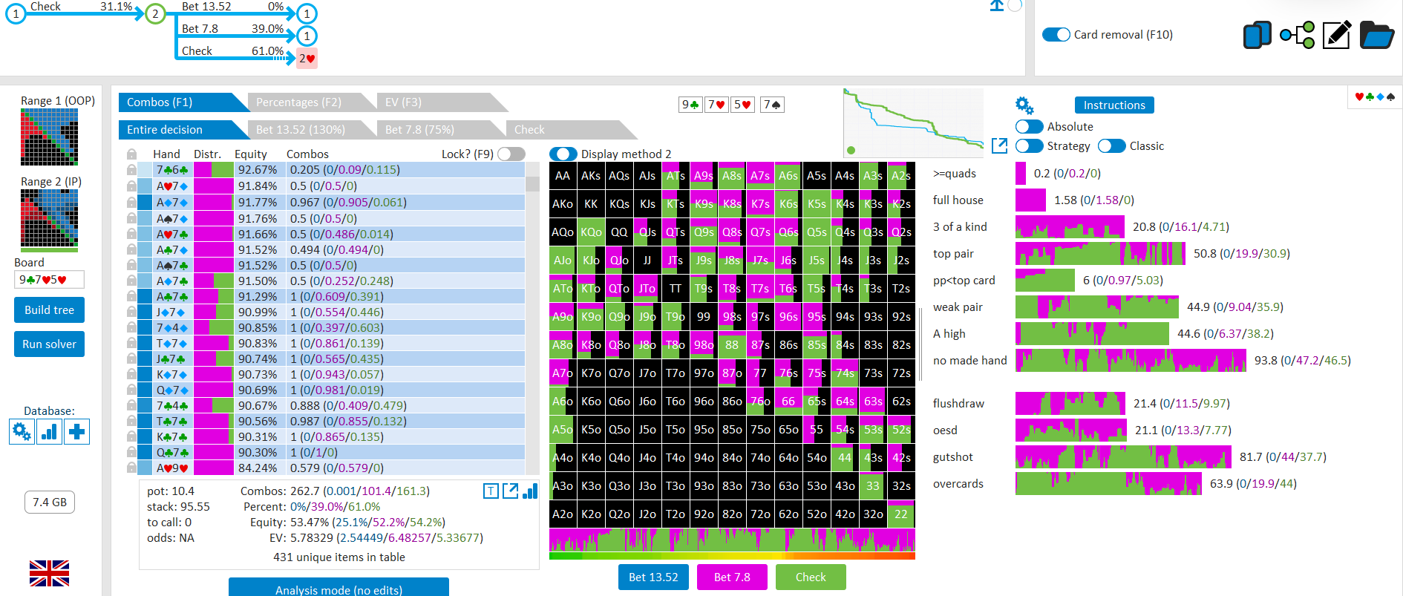This screenshot has height=596, width=1403.
Task: Open the Instructions button
Action: [1114, 105]
